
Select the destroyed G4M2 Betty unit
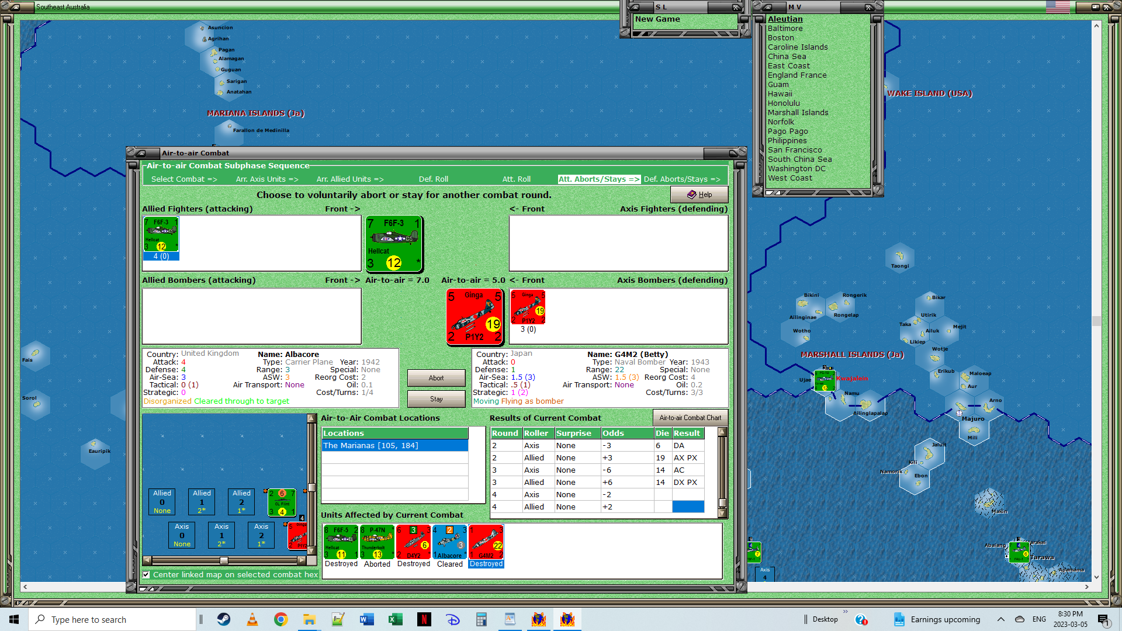486,542
